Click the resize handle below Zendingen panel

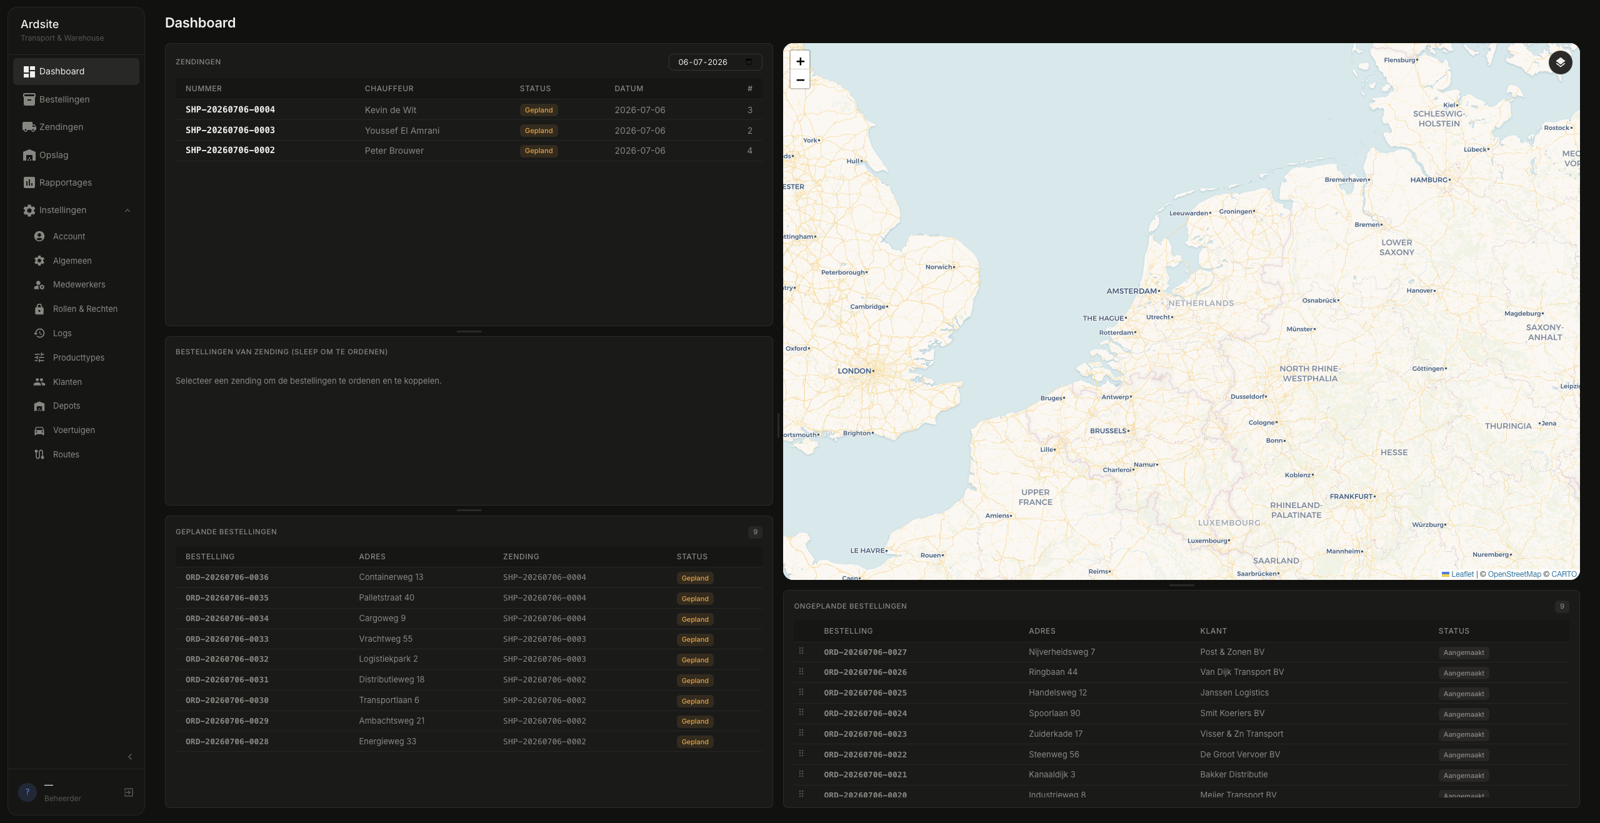coord(469,331)
